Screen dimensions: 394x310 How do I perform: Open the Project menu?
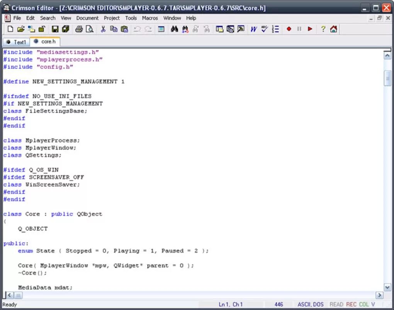coord(112,18)
